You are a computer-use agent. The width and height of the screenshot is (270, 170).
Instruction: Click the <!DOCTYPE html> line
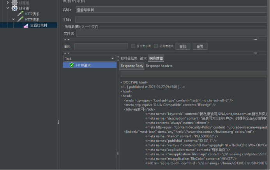click(x=134, y=82)
